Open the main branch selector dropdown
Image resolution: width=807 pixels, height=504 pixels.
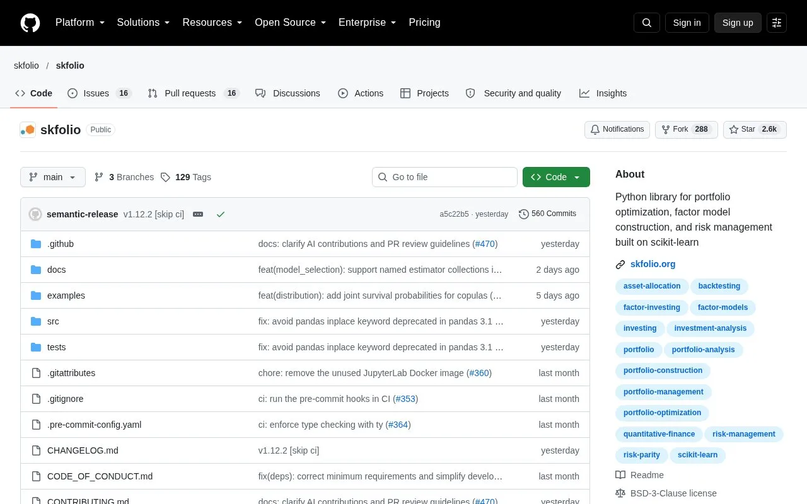pos(53,177)
